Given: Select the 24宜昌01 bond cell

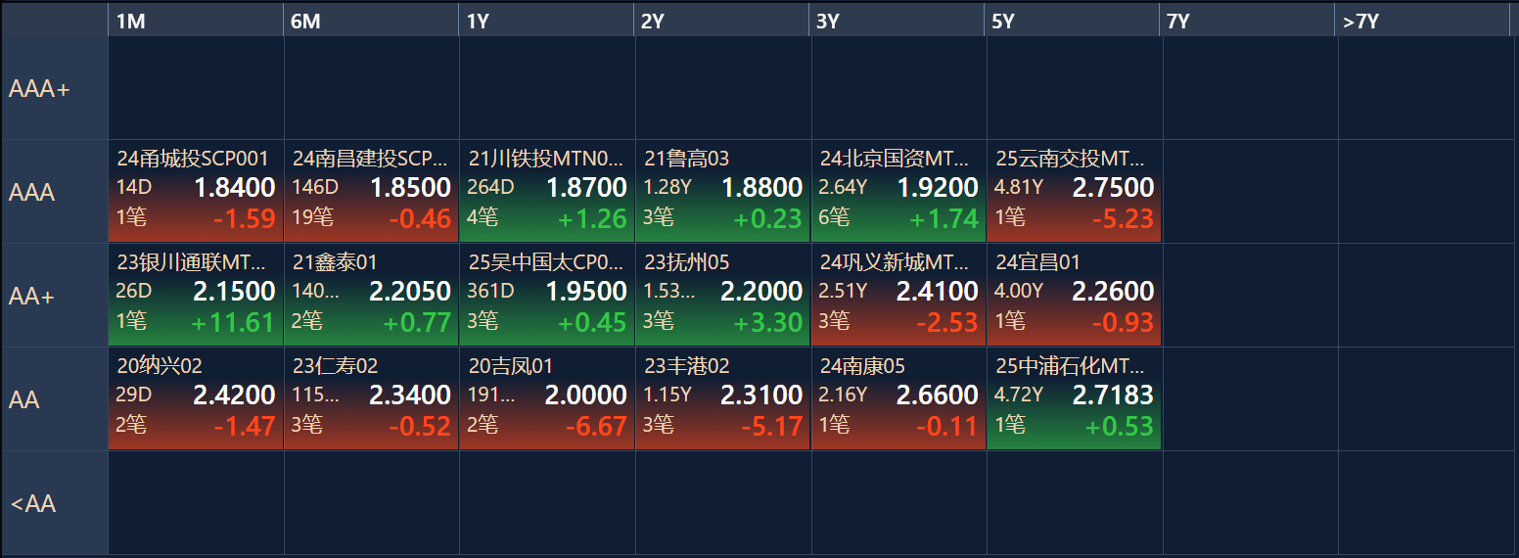Looking at the screenshot, I should 1074,296.
